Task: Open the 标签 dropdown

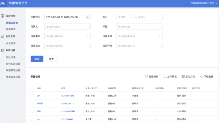Action: tap(139, 27)
